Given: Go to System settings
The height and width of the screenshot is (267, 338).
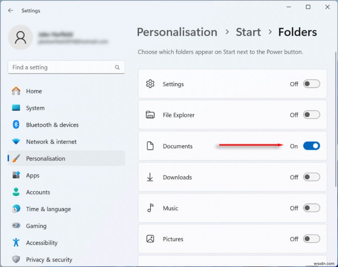Looking at the screenshot, I should (66, 108).
